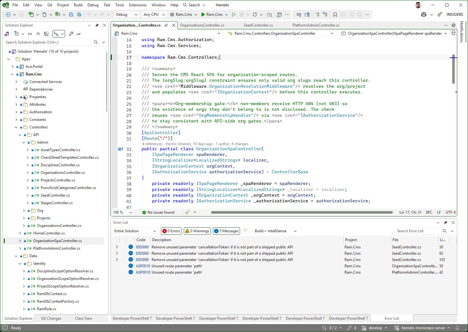This screenshot has width=468, height=332.
Task: Click '1 author, 6 changes' CodeLens link
Action: tap(232, 144)
